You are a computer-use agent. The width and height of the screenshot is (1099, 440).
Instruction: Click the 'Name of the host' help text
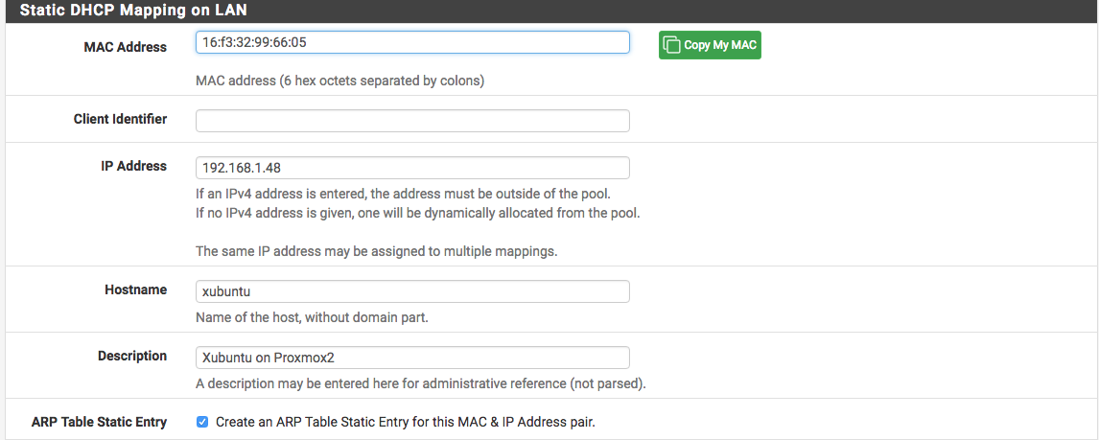312,317
